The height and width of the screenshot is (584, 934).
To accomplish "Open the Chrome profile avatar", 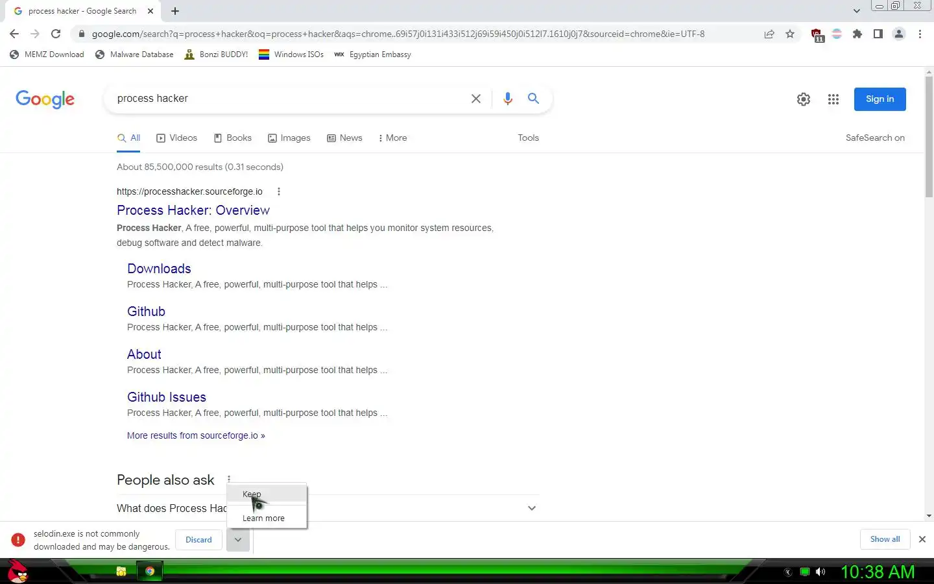I will click(x=899, y=34).
